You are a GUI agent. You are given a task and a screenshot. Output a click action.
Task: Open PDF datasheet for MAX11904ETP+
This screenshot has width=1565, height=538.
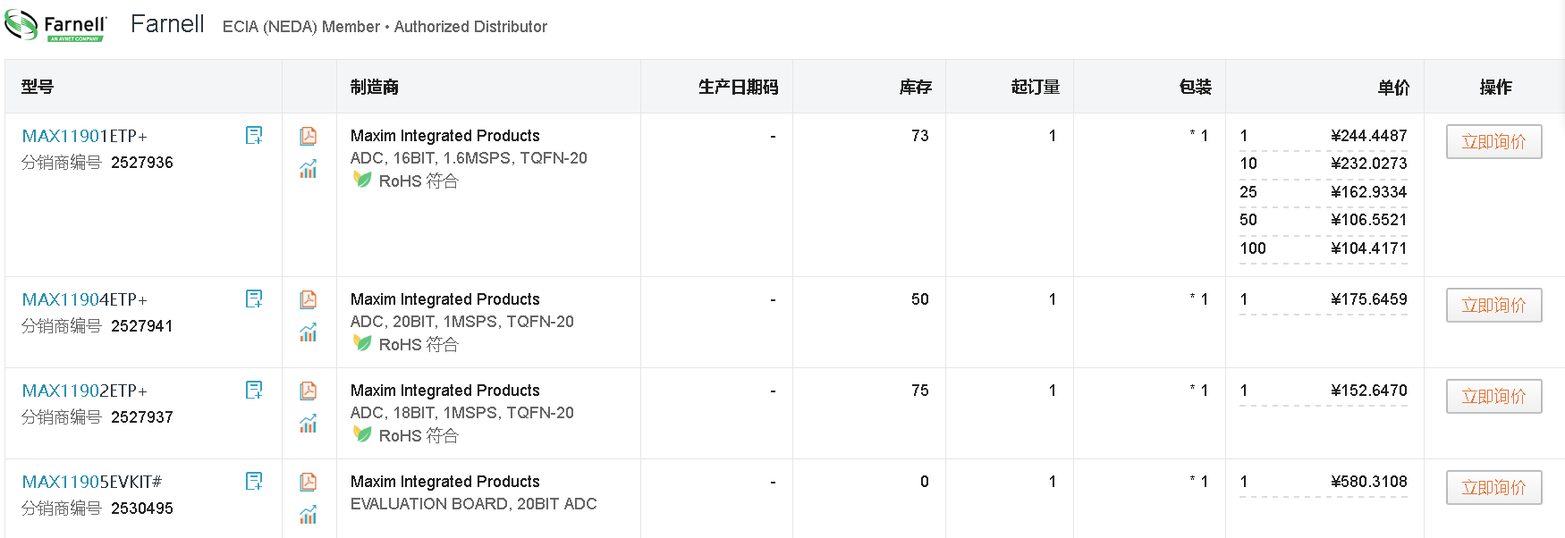click(x=309, y=299)
